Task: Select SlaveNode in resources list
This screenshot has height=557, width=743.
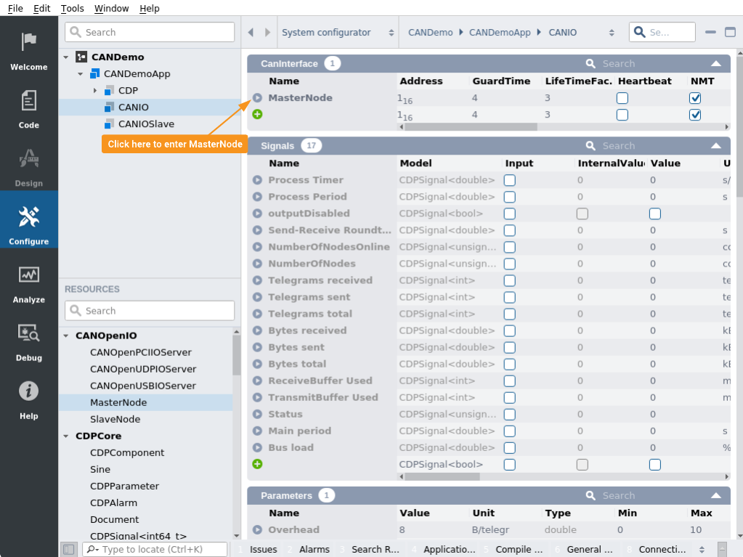Action: 115,419
